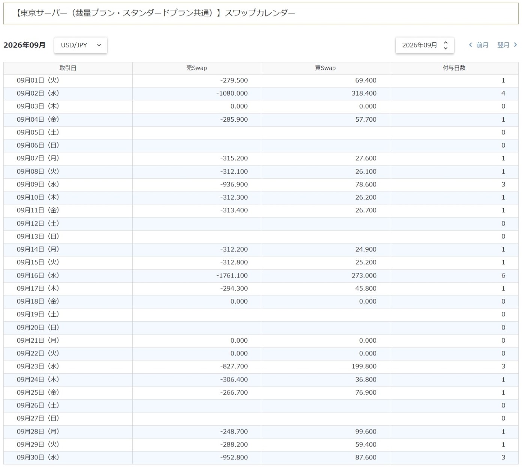Image resolution: width=522 pixels, height=468 pixels.
Task: Go to next month via 翌月
Action: tap(507, 45)
